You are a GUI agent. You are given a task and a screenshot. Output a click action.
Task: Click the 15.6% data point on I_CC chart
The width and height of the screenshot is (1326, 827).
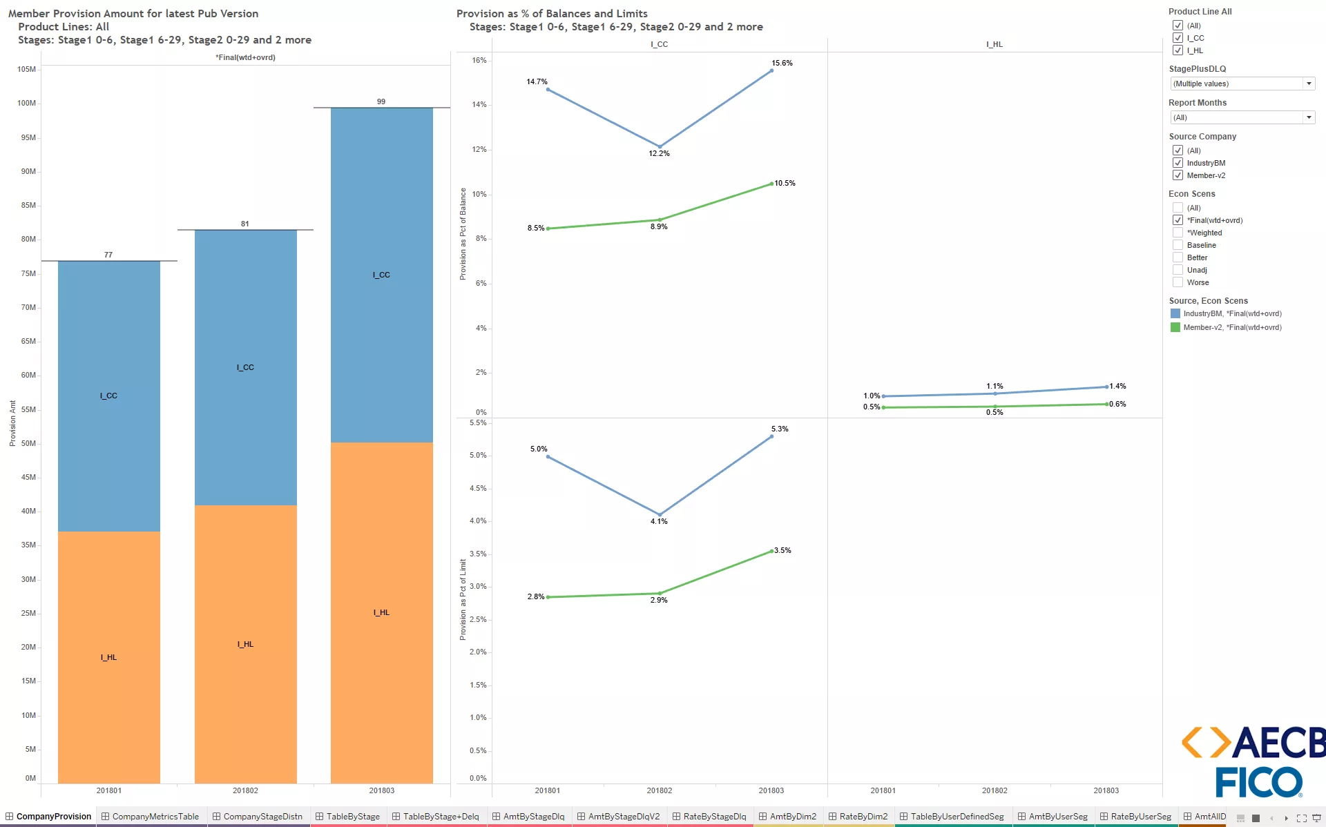click(772, 70)
